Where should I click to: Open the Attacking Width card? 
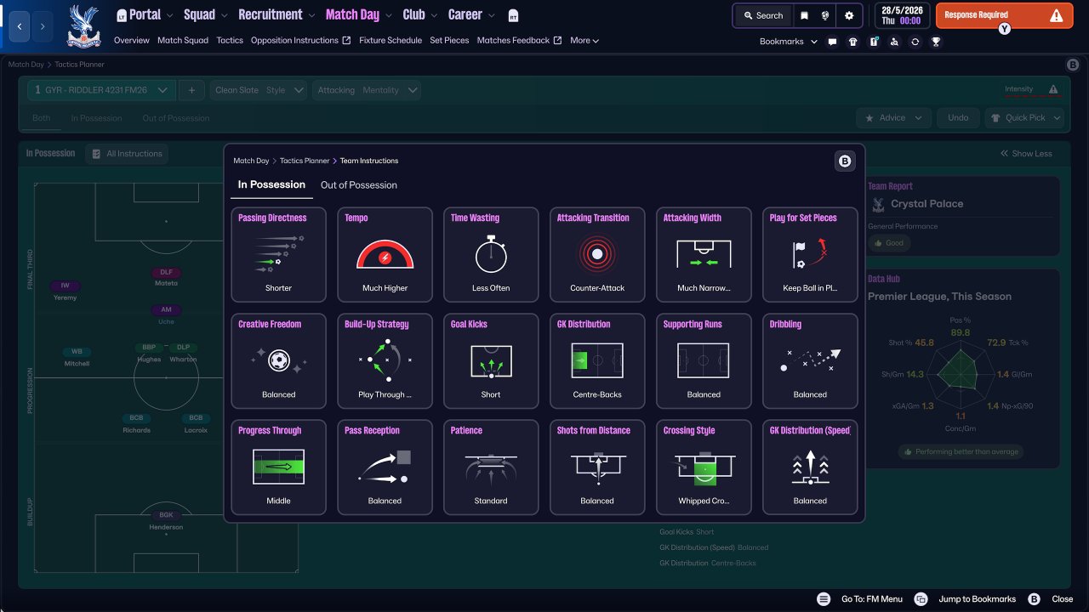pos(704,254)
